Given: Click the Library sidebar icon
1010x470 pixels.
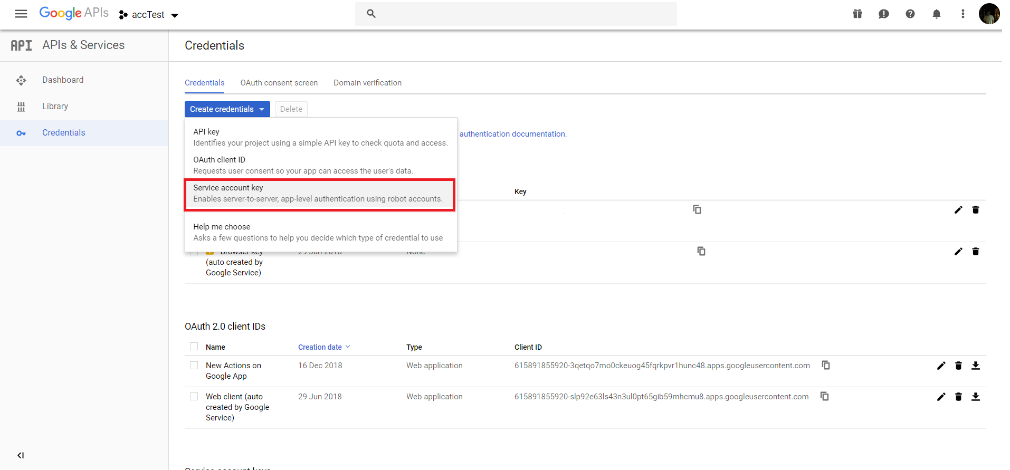Looking at the screenshot, I should pos(21,107).
